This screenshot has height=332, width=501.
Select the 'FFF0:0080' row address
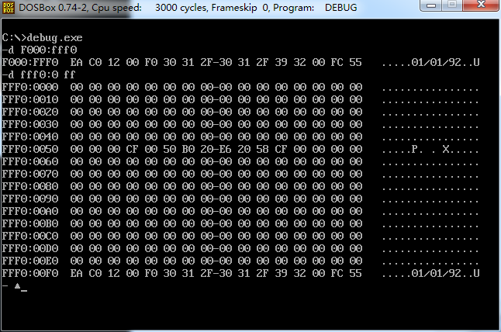click(x=30, y=187)
